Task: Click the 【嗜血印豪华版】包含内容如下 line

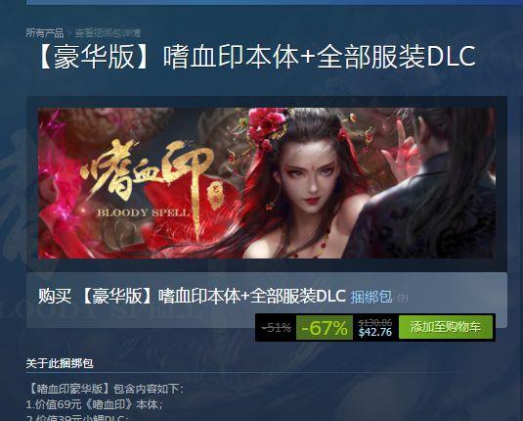Action: tap(105, 389)
